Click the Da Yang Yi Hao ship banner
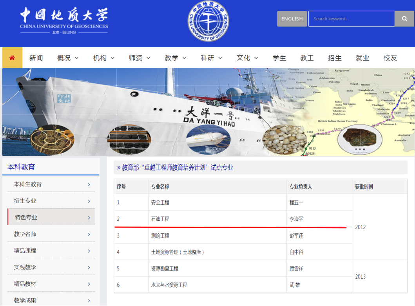The height and width of the screenshot is (306, 415). coord(208,112)
